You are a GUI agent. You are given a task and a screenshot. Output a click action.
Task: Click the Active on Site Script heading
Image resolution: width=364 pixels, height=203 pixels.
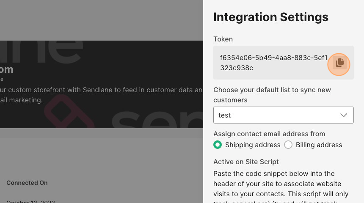pos(246,162)
